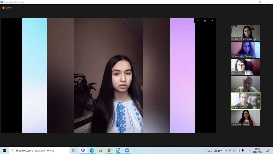The width and height of the screenshot is (273, 154).
Task: Open Google Chrome from taskbar
Action: pos(109,151)
